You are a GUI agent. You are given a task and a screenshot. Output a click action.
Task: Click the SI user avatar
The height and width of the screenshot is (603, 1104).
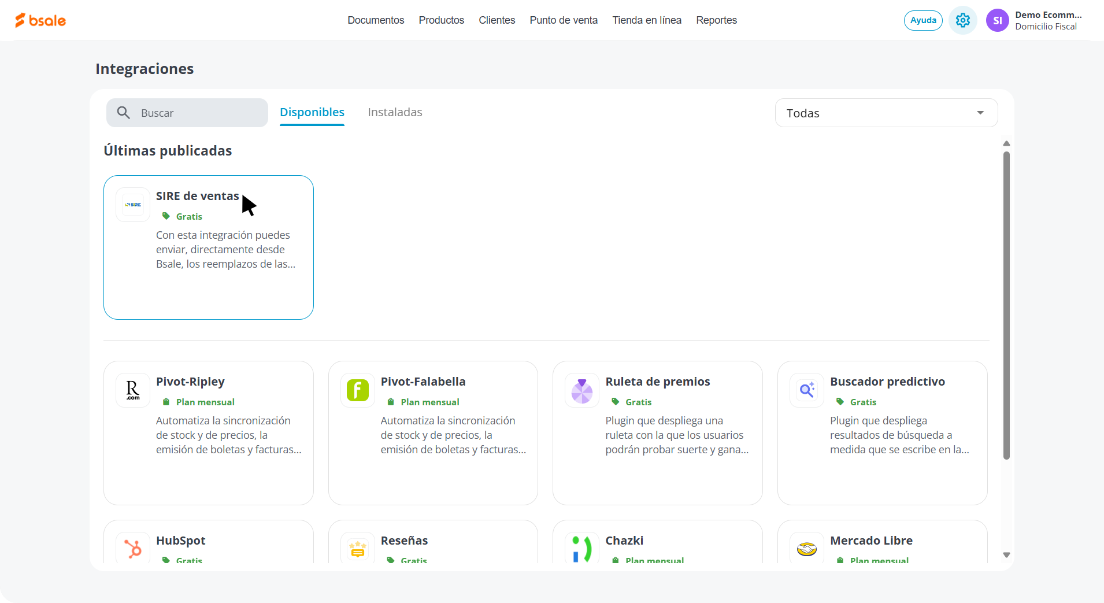coord(997,20)
